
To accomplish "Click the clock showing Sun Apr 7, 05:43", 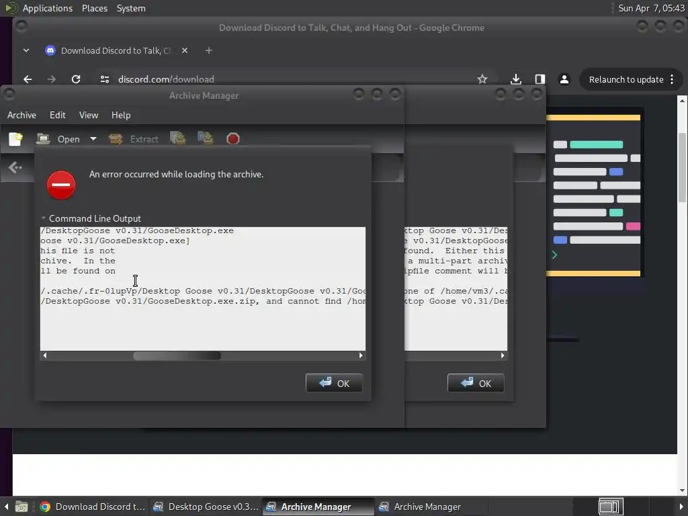I will pyautogui.click(x=651, y=8).
